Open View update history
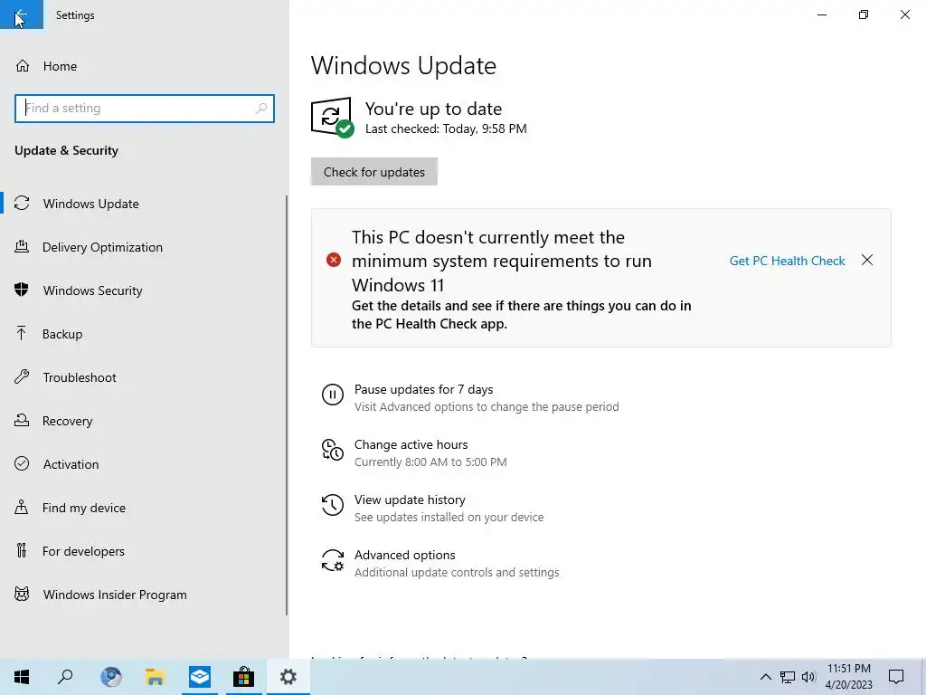The image size is (926, 695). [410, 500]
